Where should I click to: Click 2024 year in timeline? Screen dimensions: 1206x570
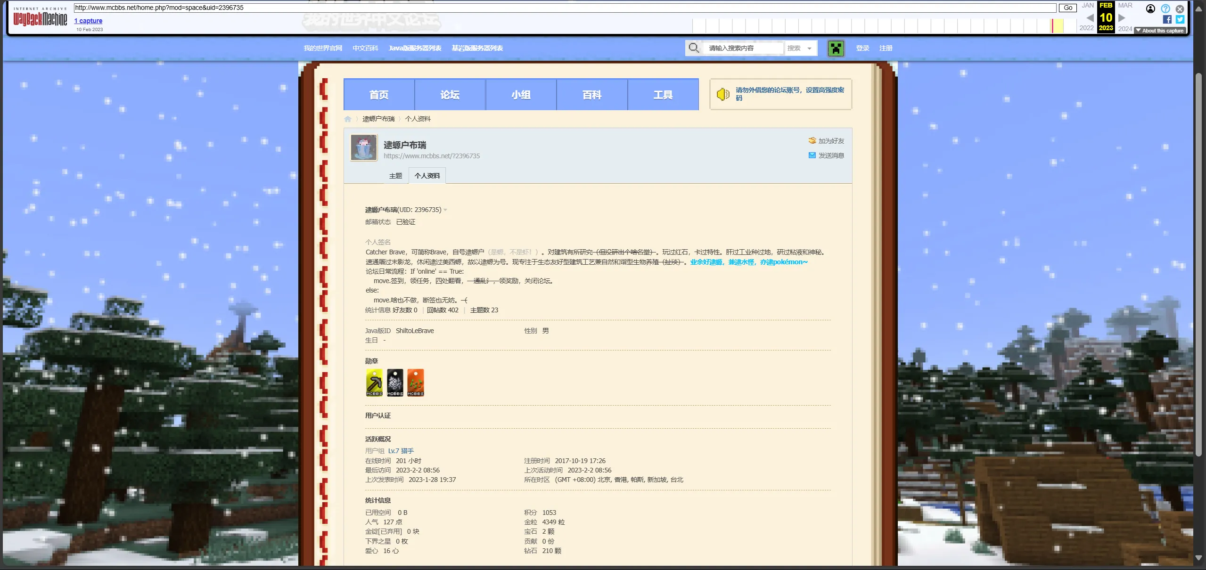tap(1125, 29)
